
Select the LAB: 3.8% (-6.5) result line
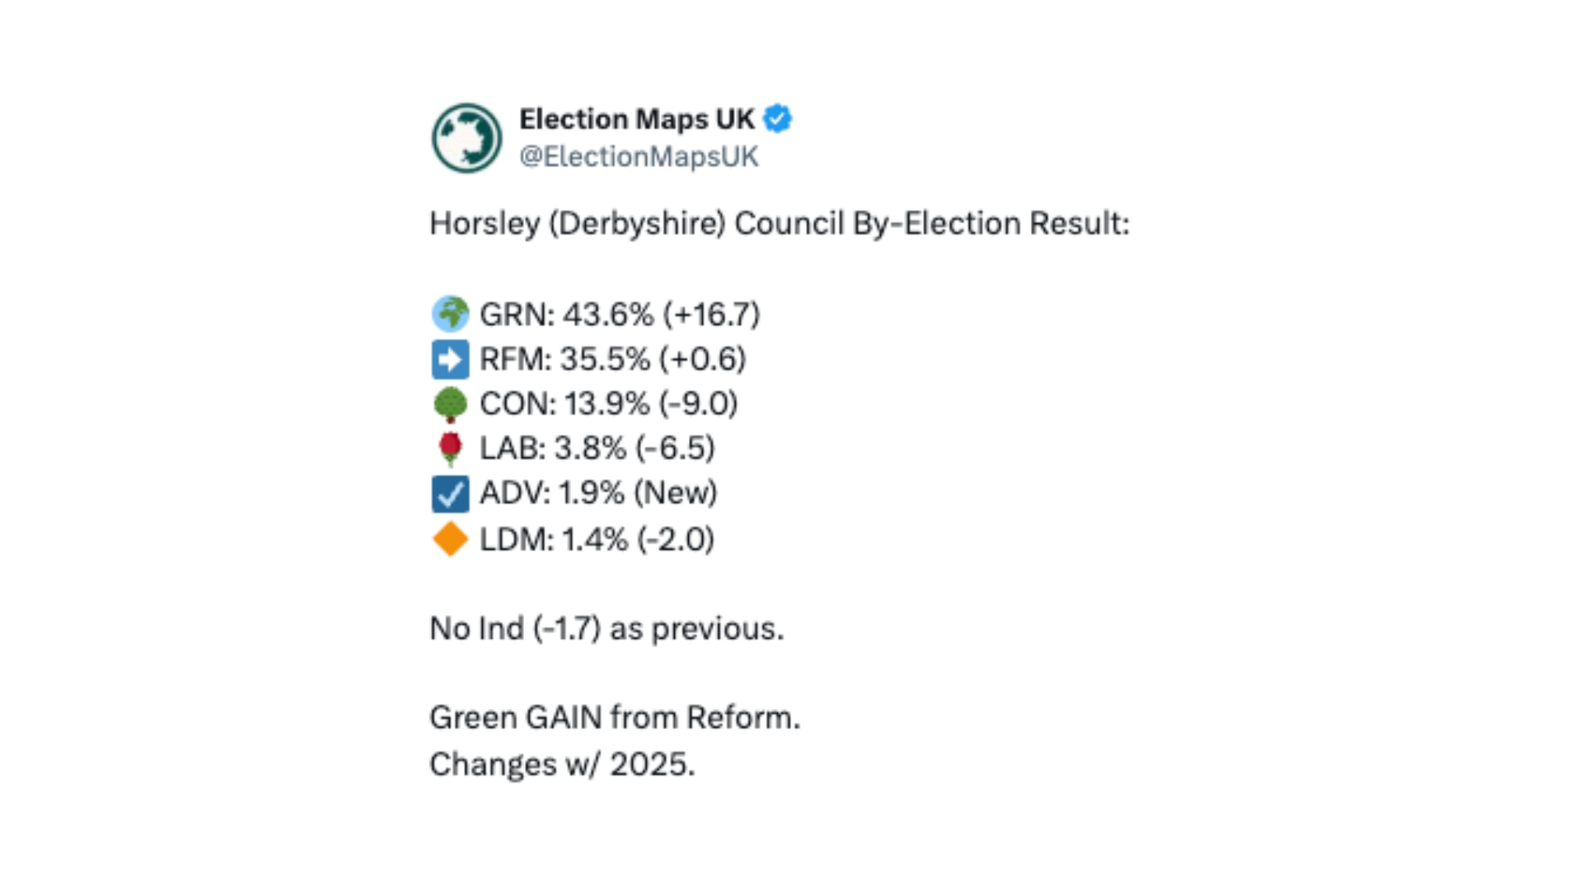tap(597, 448)
